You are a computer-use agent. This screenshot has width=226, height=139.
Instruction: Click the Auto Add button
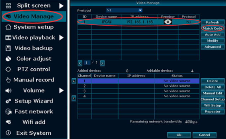212,35
